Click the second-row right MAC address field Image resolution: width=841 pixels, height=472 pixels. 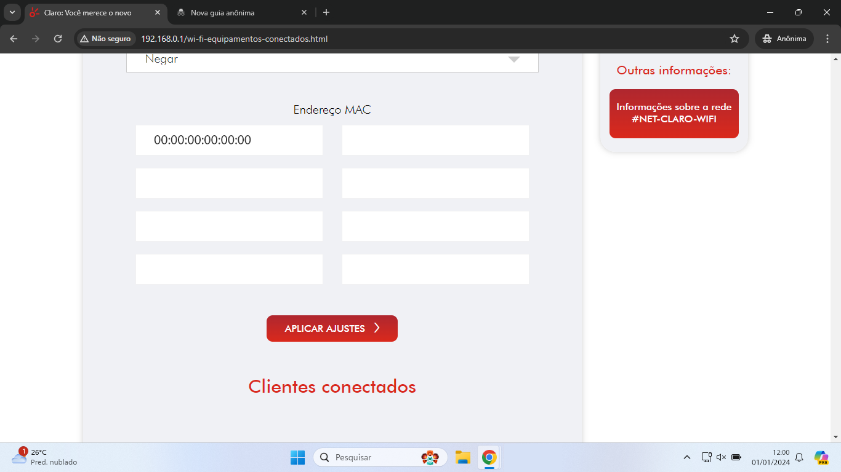point(435,183)
